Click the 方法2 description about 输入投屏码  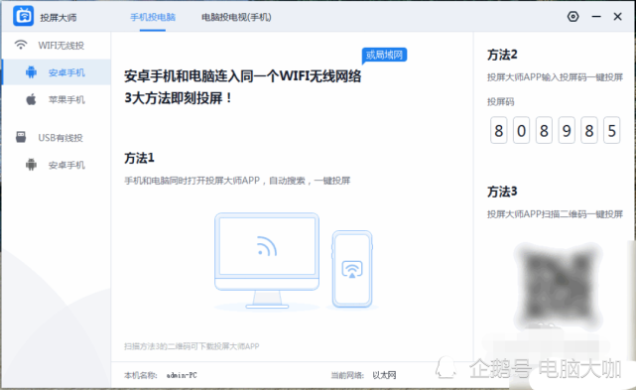(555, 77)
